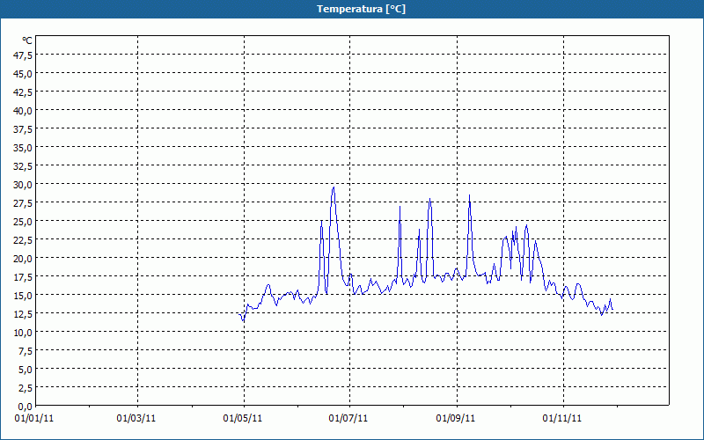Select the 40,0 y-axis label
This screenshot has width=704, height=440.
click(23, 111)
